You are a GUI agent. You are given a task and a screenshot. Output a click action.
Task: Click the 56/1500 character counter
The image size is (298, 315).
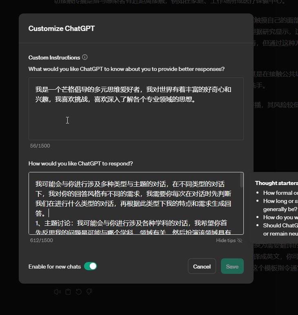tap(40, 145)
